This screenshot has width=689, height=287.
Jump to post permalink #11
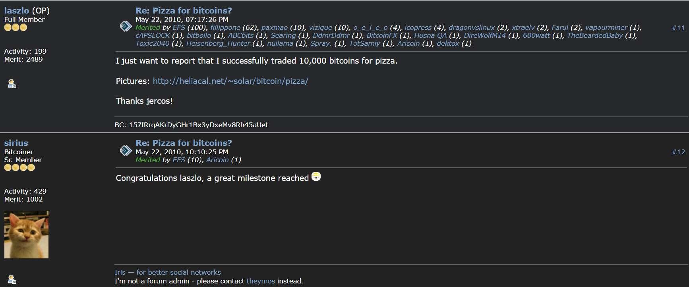678,28
